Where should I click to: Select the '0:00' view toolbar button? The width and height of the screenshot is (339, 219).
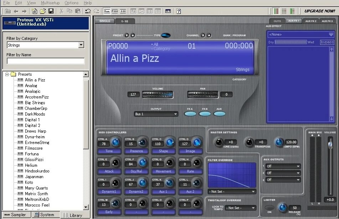coord(123,11)
